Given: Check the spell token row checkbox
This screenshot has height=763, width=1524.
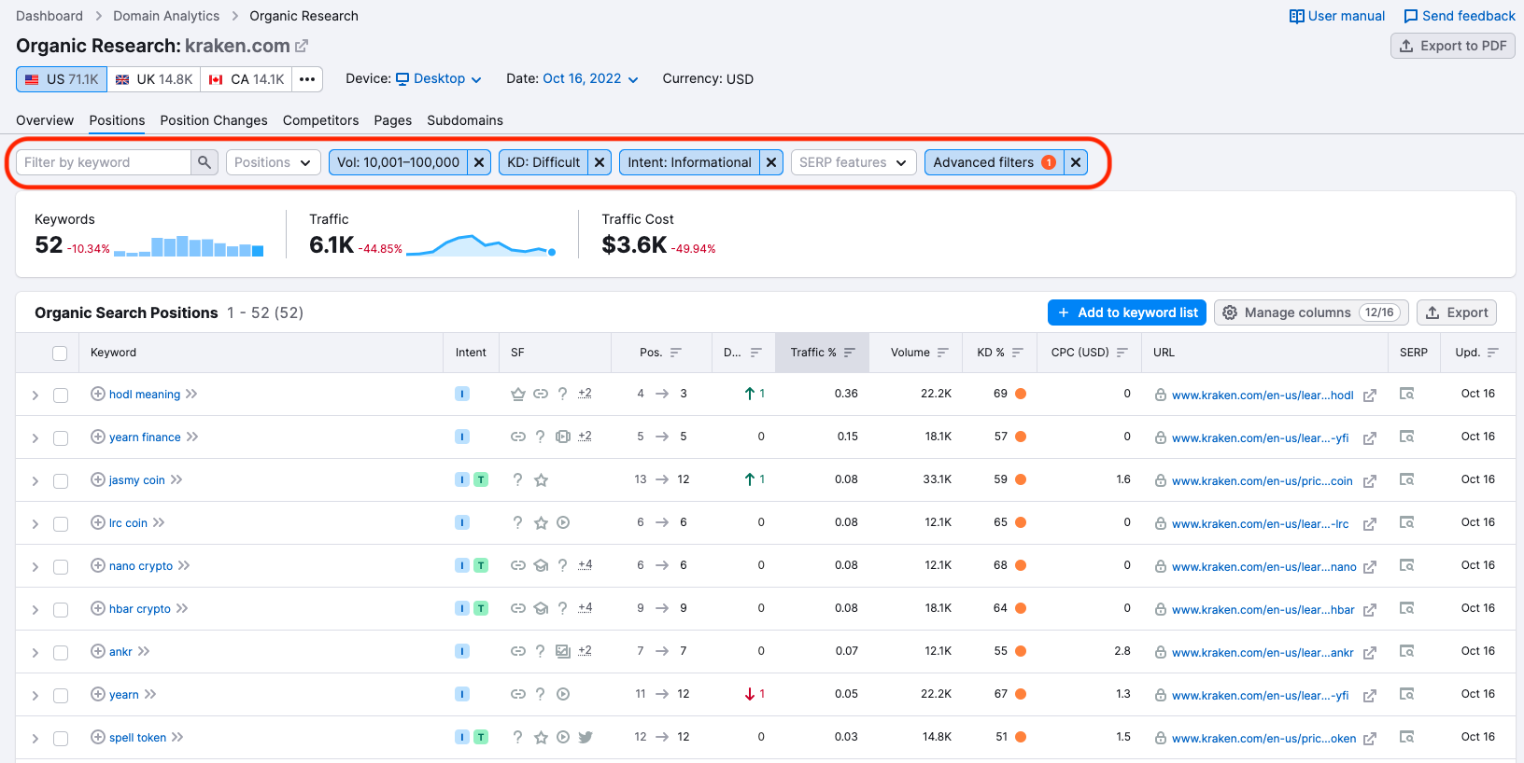Looking at the screenshot, I should [61, 739].
